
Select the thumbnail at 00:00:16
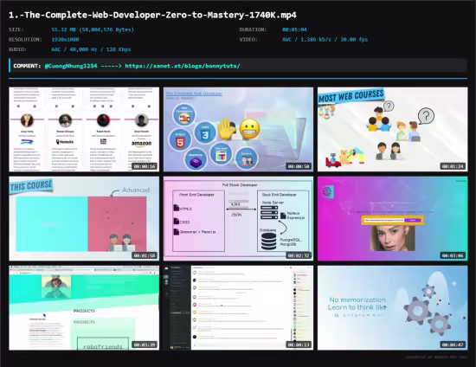coord(84,129)
